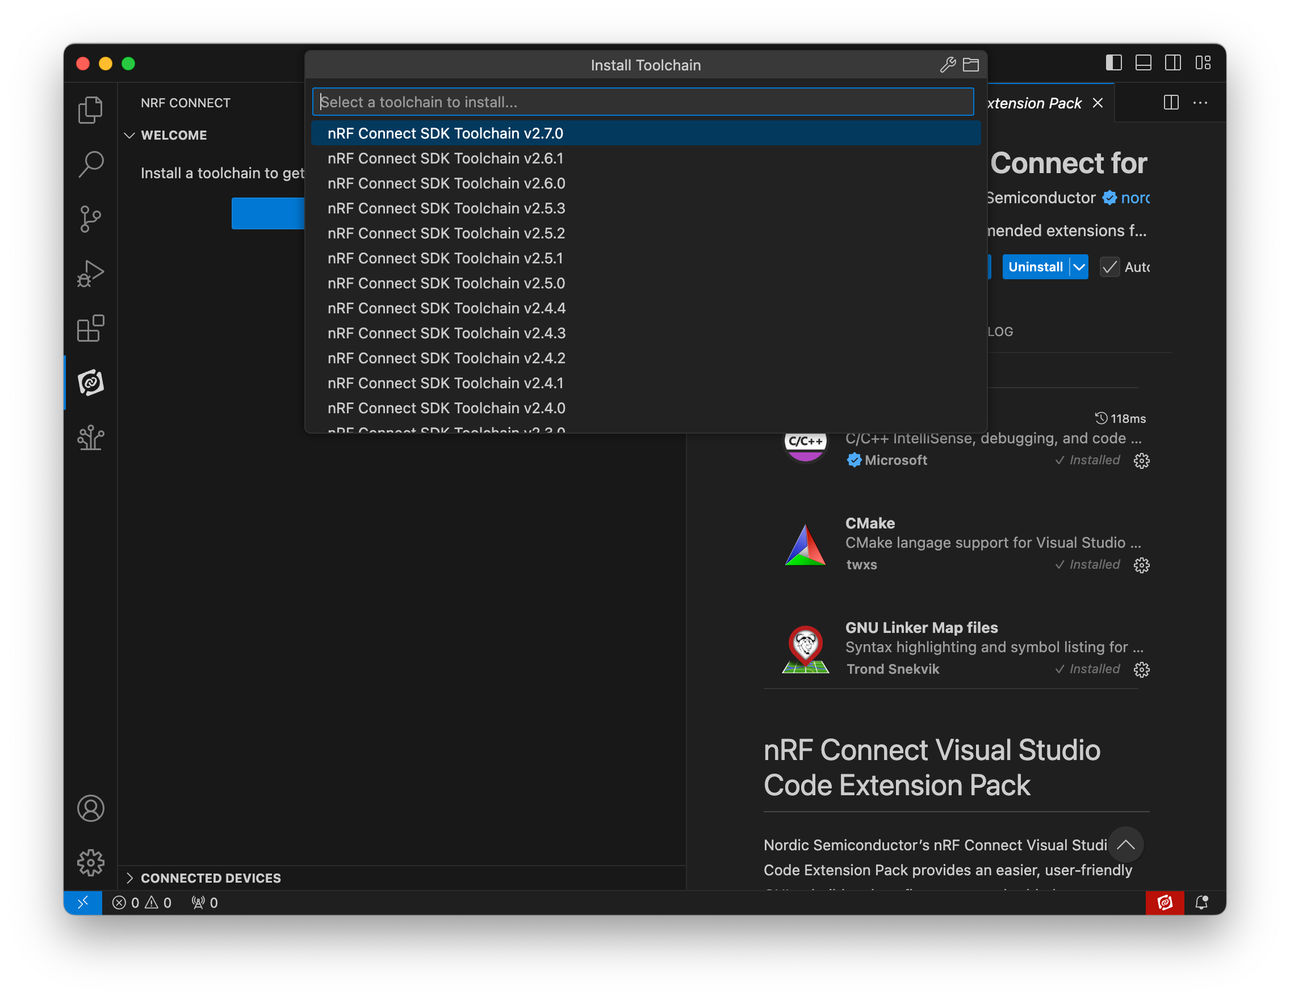Open settings gear for C/C++ extension
This screenshot has height=999, width=1290.
[x=1141, y=460]
